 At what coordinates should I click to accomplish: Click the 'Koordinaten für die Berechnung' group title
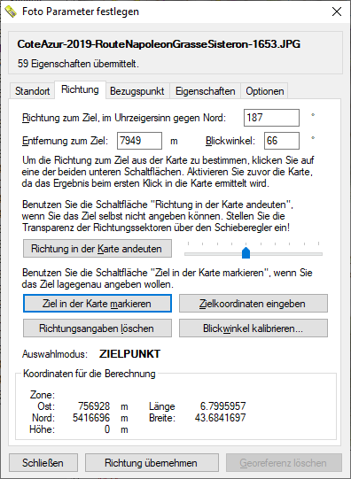tap(90, 374)
